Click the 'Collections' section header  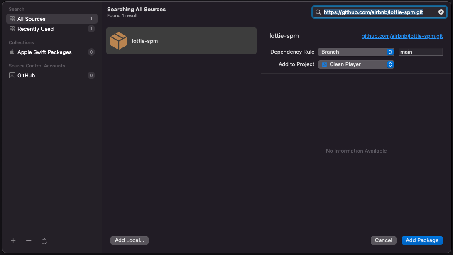coord(21,42)
